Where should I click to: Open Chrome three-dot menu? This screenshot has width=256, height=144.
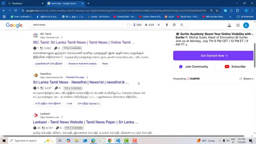click(x=252, y=11)
